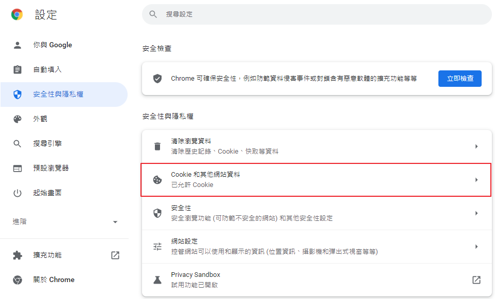Click the puzzle piece icon for 擴充功能
495x299 pixels.
tap(17, 255)
